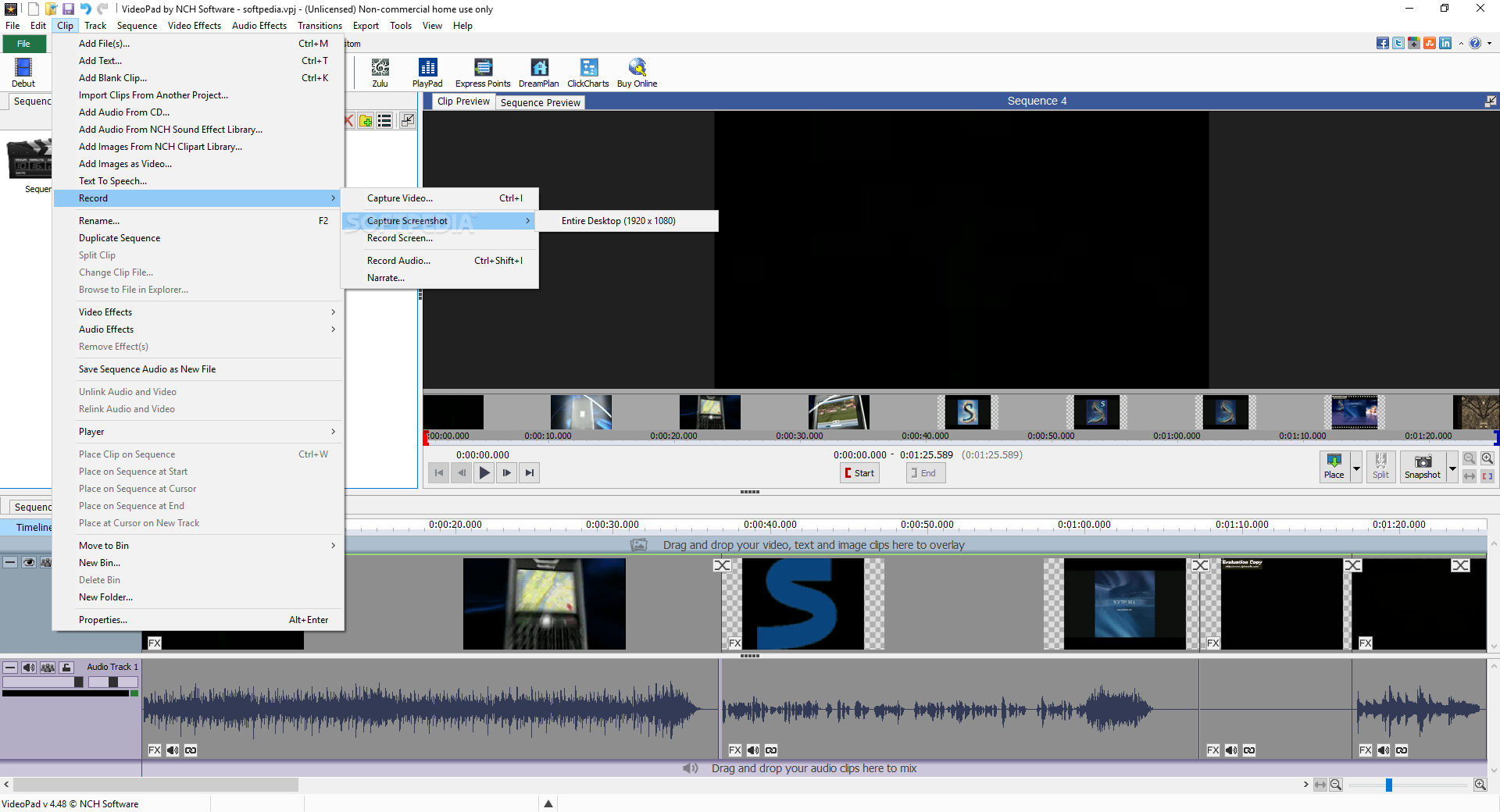Click the link icon on first audio clip

191,750
